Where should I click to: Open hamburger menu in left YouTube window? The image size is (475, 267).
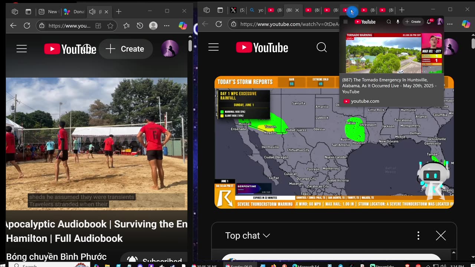point(22,49)
